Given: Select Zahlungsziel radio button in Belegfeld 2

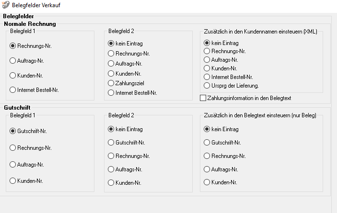Looking at the screenshot, I should 111,83.
